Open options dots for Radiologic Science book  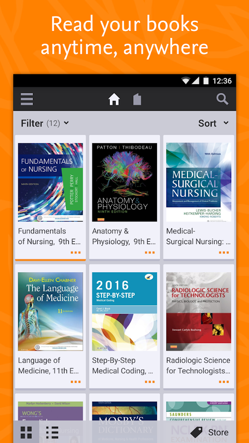coord(224,381)
